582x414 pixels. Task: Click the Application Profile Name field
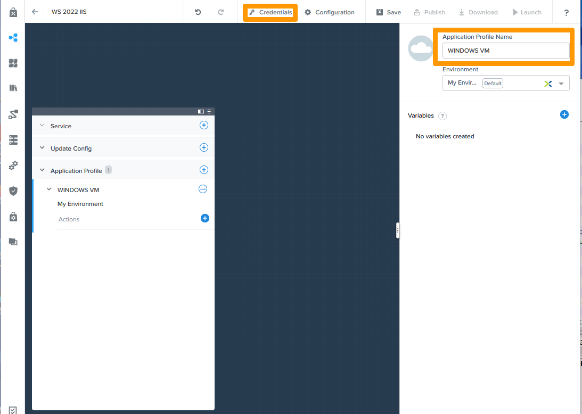pos(505,51)
